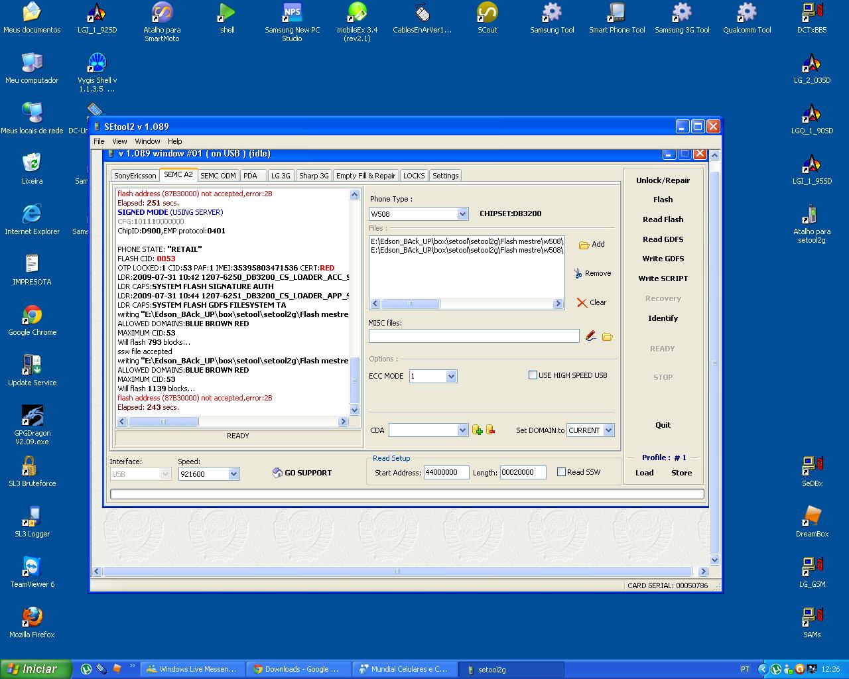The width and height of the screenshot is (849, 679).
Task: Switch to SonyEricsson tab
Action: pos(135,176)
